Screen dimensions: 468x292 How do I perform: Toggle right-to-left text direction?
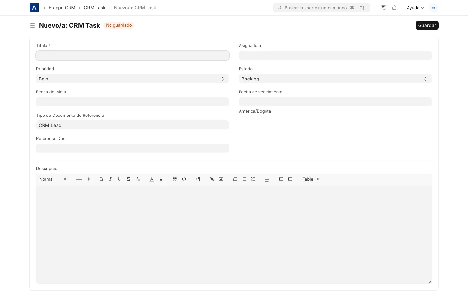pyautogui.click(x=198, y=179)
